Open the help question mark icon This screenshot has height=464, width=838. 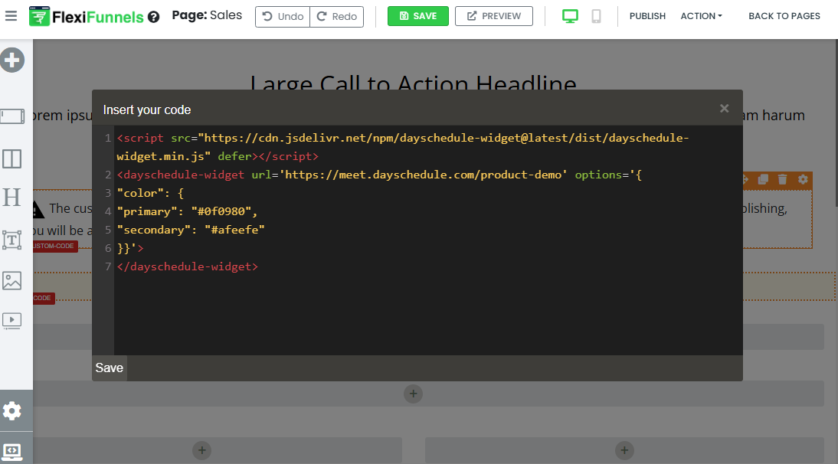click(x=154, y=17)
